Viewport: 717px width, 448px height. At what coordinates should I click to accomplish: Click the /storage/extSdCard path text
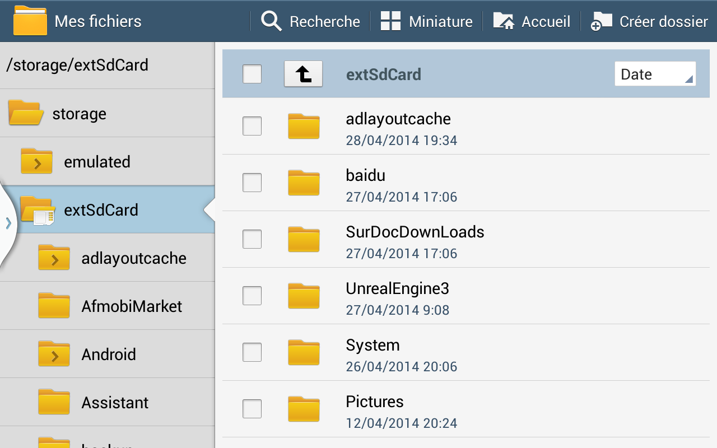pyautogui.click(x=77, y=65)
